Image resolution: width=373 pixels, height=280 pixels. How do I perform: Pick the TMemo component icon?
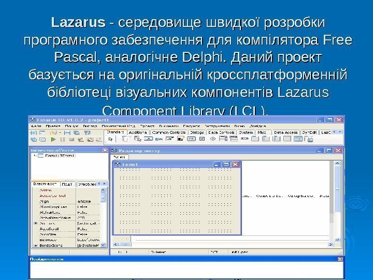(x=181, y=138)
